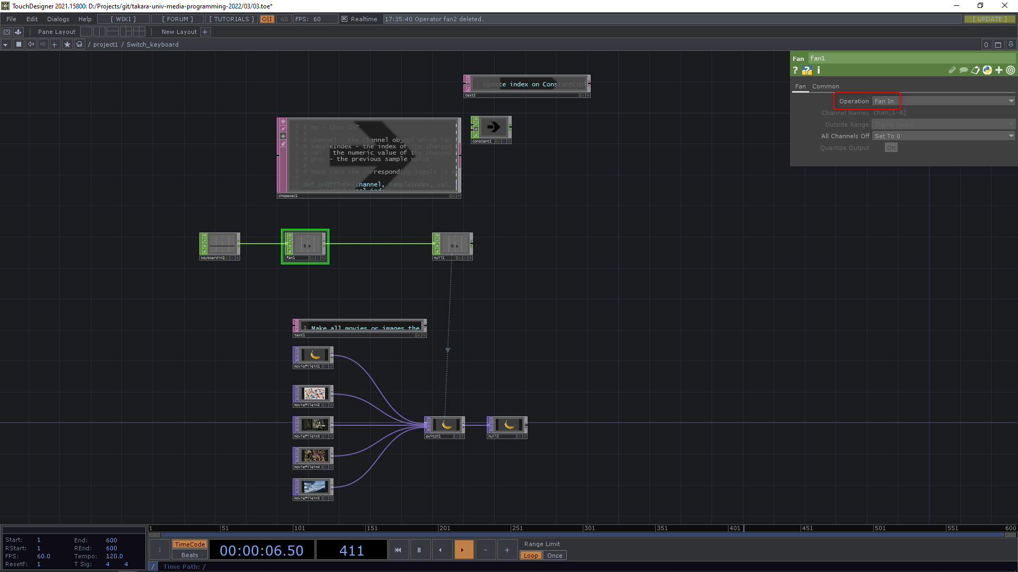
Task: Expand the All Channels Off dropdown
Action: tap(1011, 136)
